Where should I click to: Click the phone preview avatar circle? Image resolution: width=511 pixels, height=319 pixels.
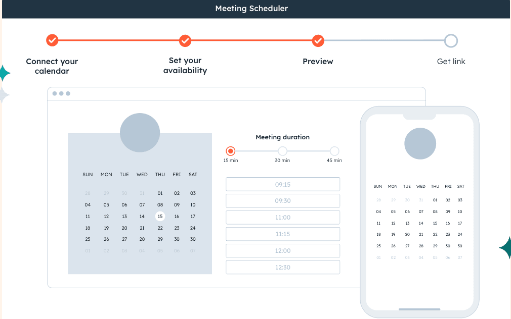(x=420, y=143)
